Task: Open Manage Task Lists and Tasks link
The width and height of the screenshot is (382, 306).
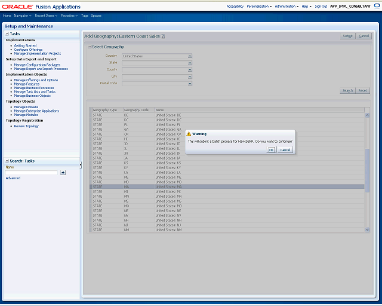Action: (35, 92)
